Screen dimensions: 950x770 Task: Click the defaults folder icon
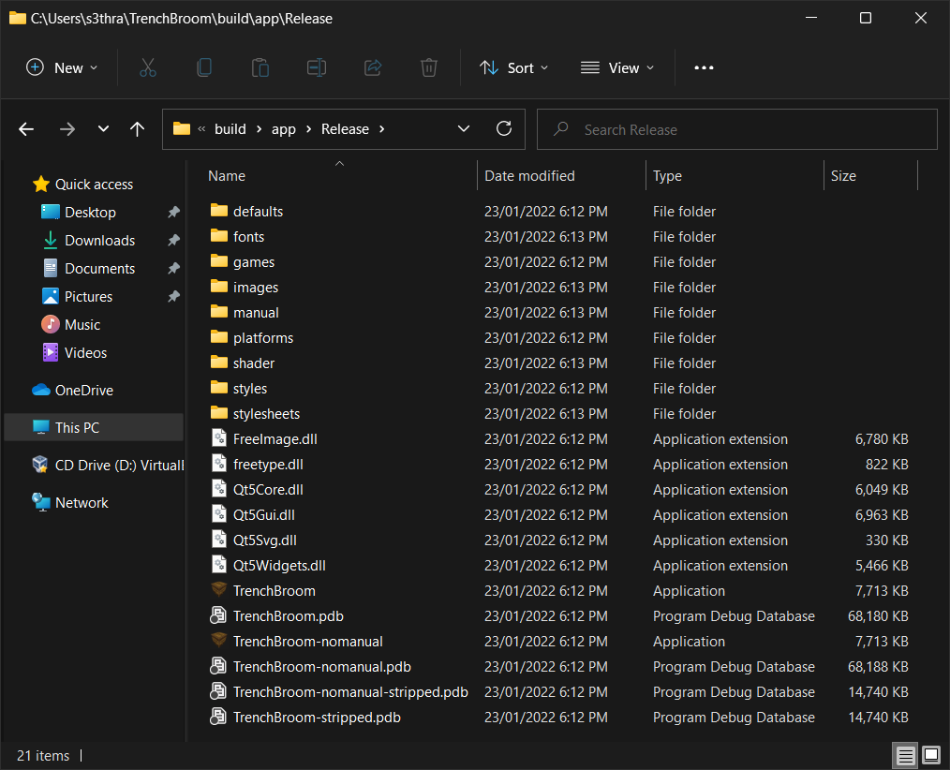[218, 211]
